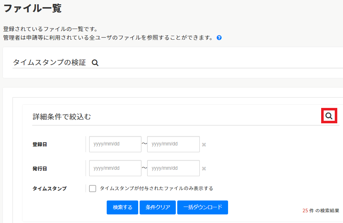Collapse the 詳細条件で絞込む section title
343x223 pixels.
[62, 117]
